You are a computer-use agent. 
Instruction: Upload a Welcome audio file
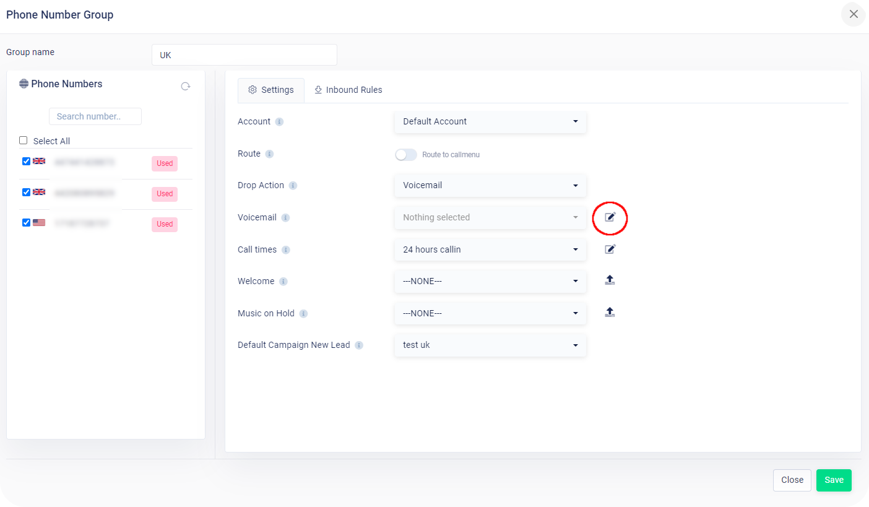610,280
